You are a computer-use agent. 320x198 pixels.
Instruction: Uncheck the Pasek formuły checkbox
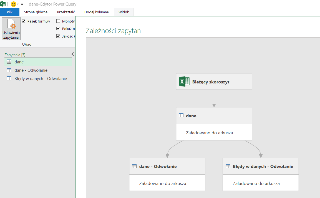coord(24,21)
